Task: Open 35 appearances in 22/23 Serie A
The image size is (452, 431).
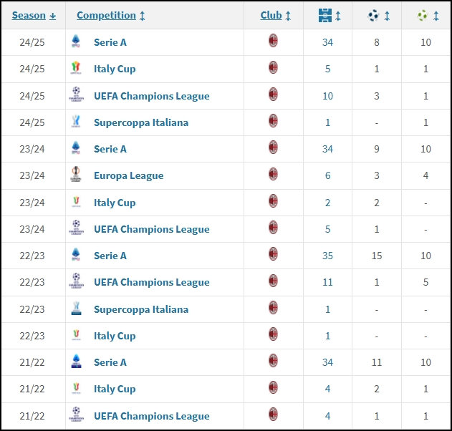Action: pyautogui.click(x=327, y=256)
